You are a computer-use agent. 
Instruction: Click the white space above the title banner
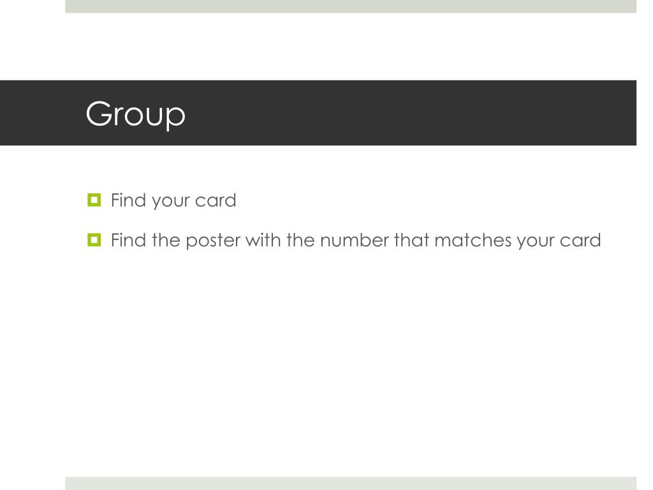[351, 46]
